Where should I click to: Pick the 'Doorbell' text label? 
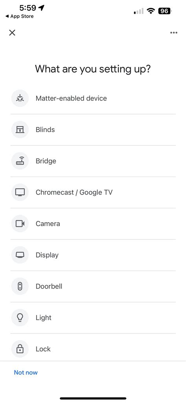coord(49,286)
